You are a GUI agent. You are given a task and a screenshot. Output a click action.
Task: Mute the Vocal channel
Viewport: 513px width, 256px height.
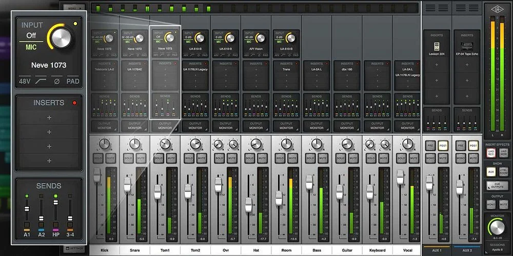click(x=413, y=158)
